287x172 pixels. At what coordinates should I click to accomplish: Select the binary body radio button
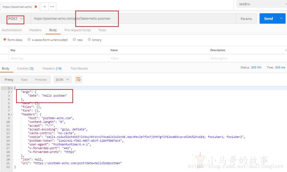[89, 39]
